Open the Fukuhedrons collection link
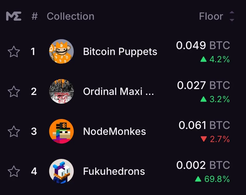 (x=114, y=171)
